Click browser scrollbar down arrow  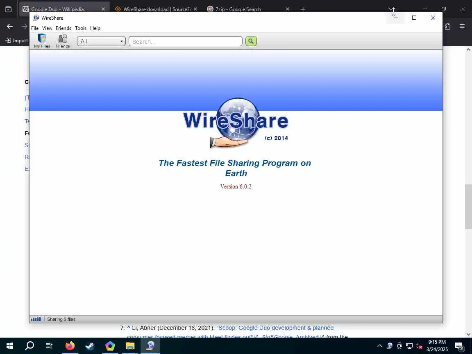[468, 334]
